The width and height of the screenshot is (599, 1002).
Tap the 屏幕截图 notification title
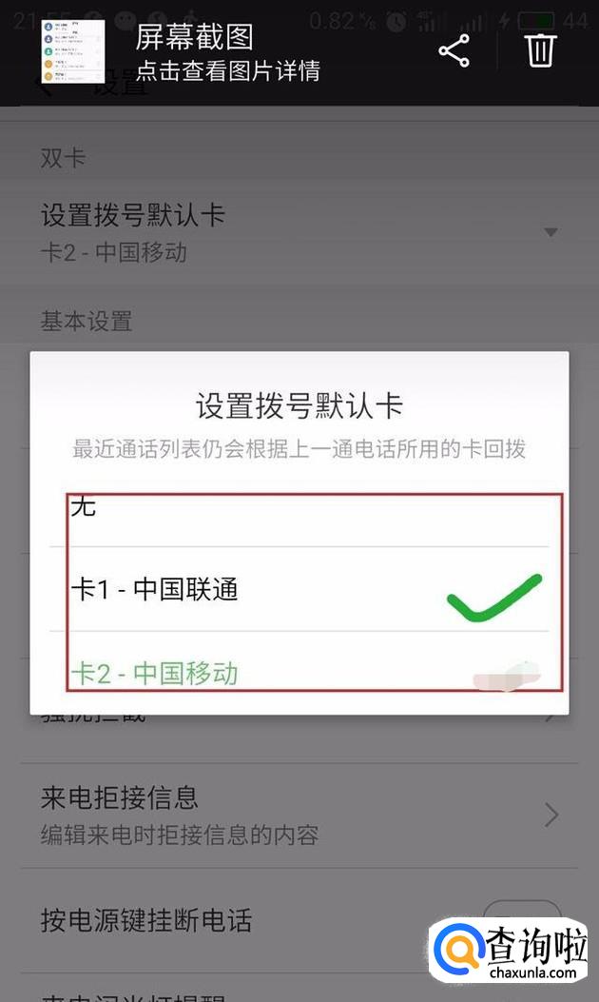[194, 36]
